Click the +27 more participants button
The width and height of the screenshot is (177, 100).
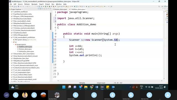[x=6, y=95]
